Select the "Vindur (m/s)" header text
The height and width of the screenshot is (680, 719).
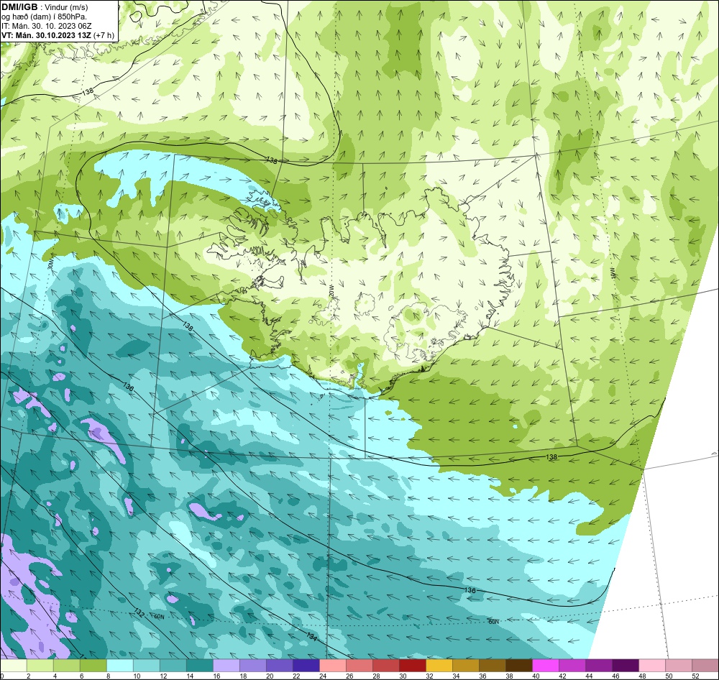(67, 7)
